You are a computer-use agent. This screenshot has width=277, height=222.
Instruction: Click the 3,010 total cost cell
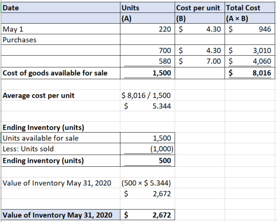point(250,50)
